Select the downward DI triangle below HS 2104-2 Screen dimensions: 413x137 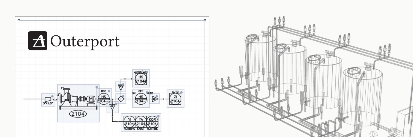(113, 107)
